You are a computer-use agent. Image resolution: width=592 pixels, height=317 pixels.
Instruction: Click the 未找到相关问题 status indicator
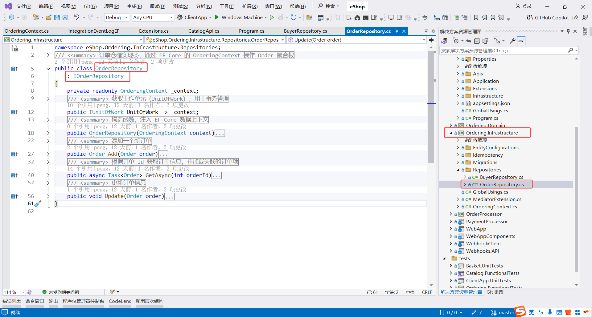pyautogui.click(x=61, y=292)
